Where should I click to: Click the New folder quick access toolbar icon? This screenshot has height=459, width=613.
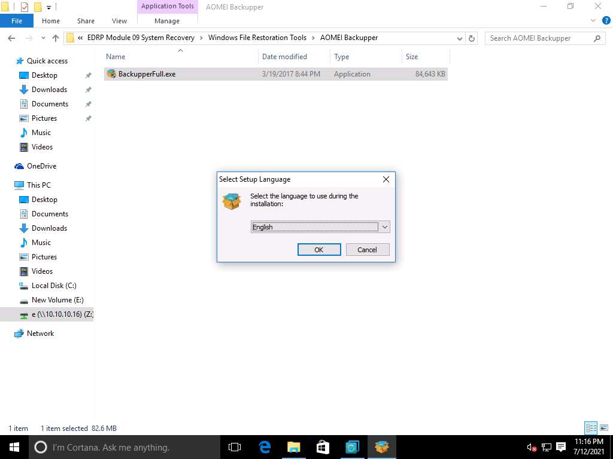click(x=38, y=7)
